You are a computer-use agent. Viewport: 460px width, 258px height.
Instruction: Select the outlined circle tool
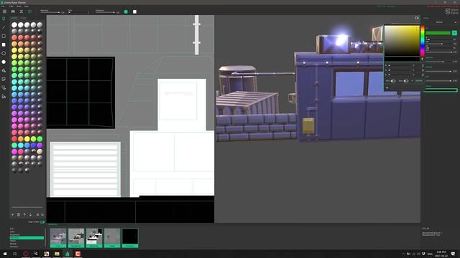4,53
